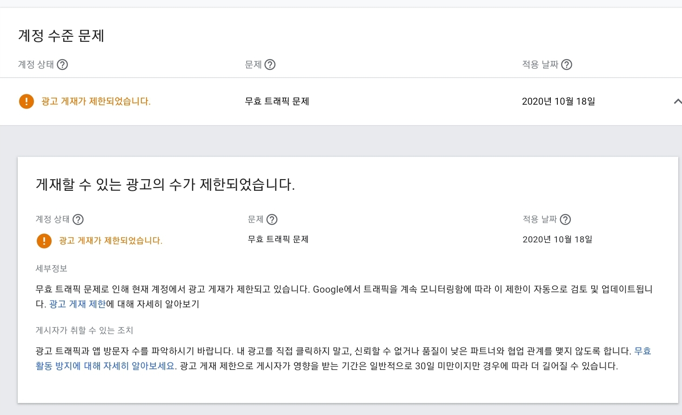The height and width of the screenshot is (415, 682).
Task: Open help icon beside top 적용 날짜 header
Action: point(566,65)
